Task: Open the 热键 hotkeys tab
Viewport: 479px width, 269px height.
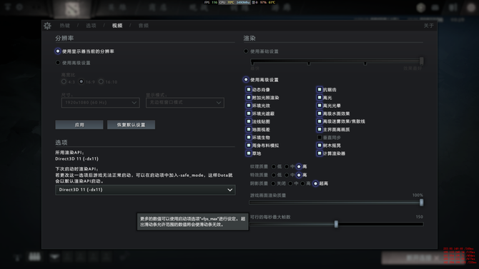Action: pos(65,26)
